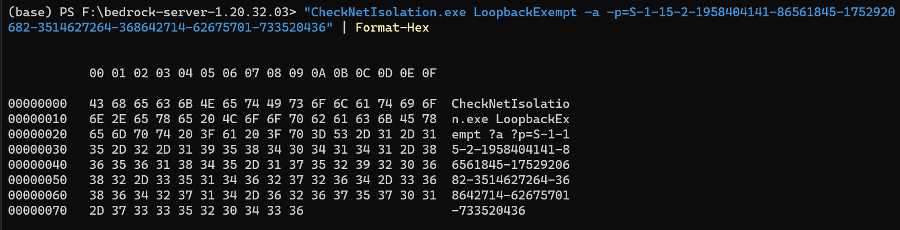Click the "n.exe LoopbackEx" decoded ASCII text
This screenshot has height=230, width=900.
(510, 119)
